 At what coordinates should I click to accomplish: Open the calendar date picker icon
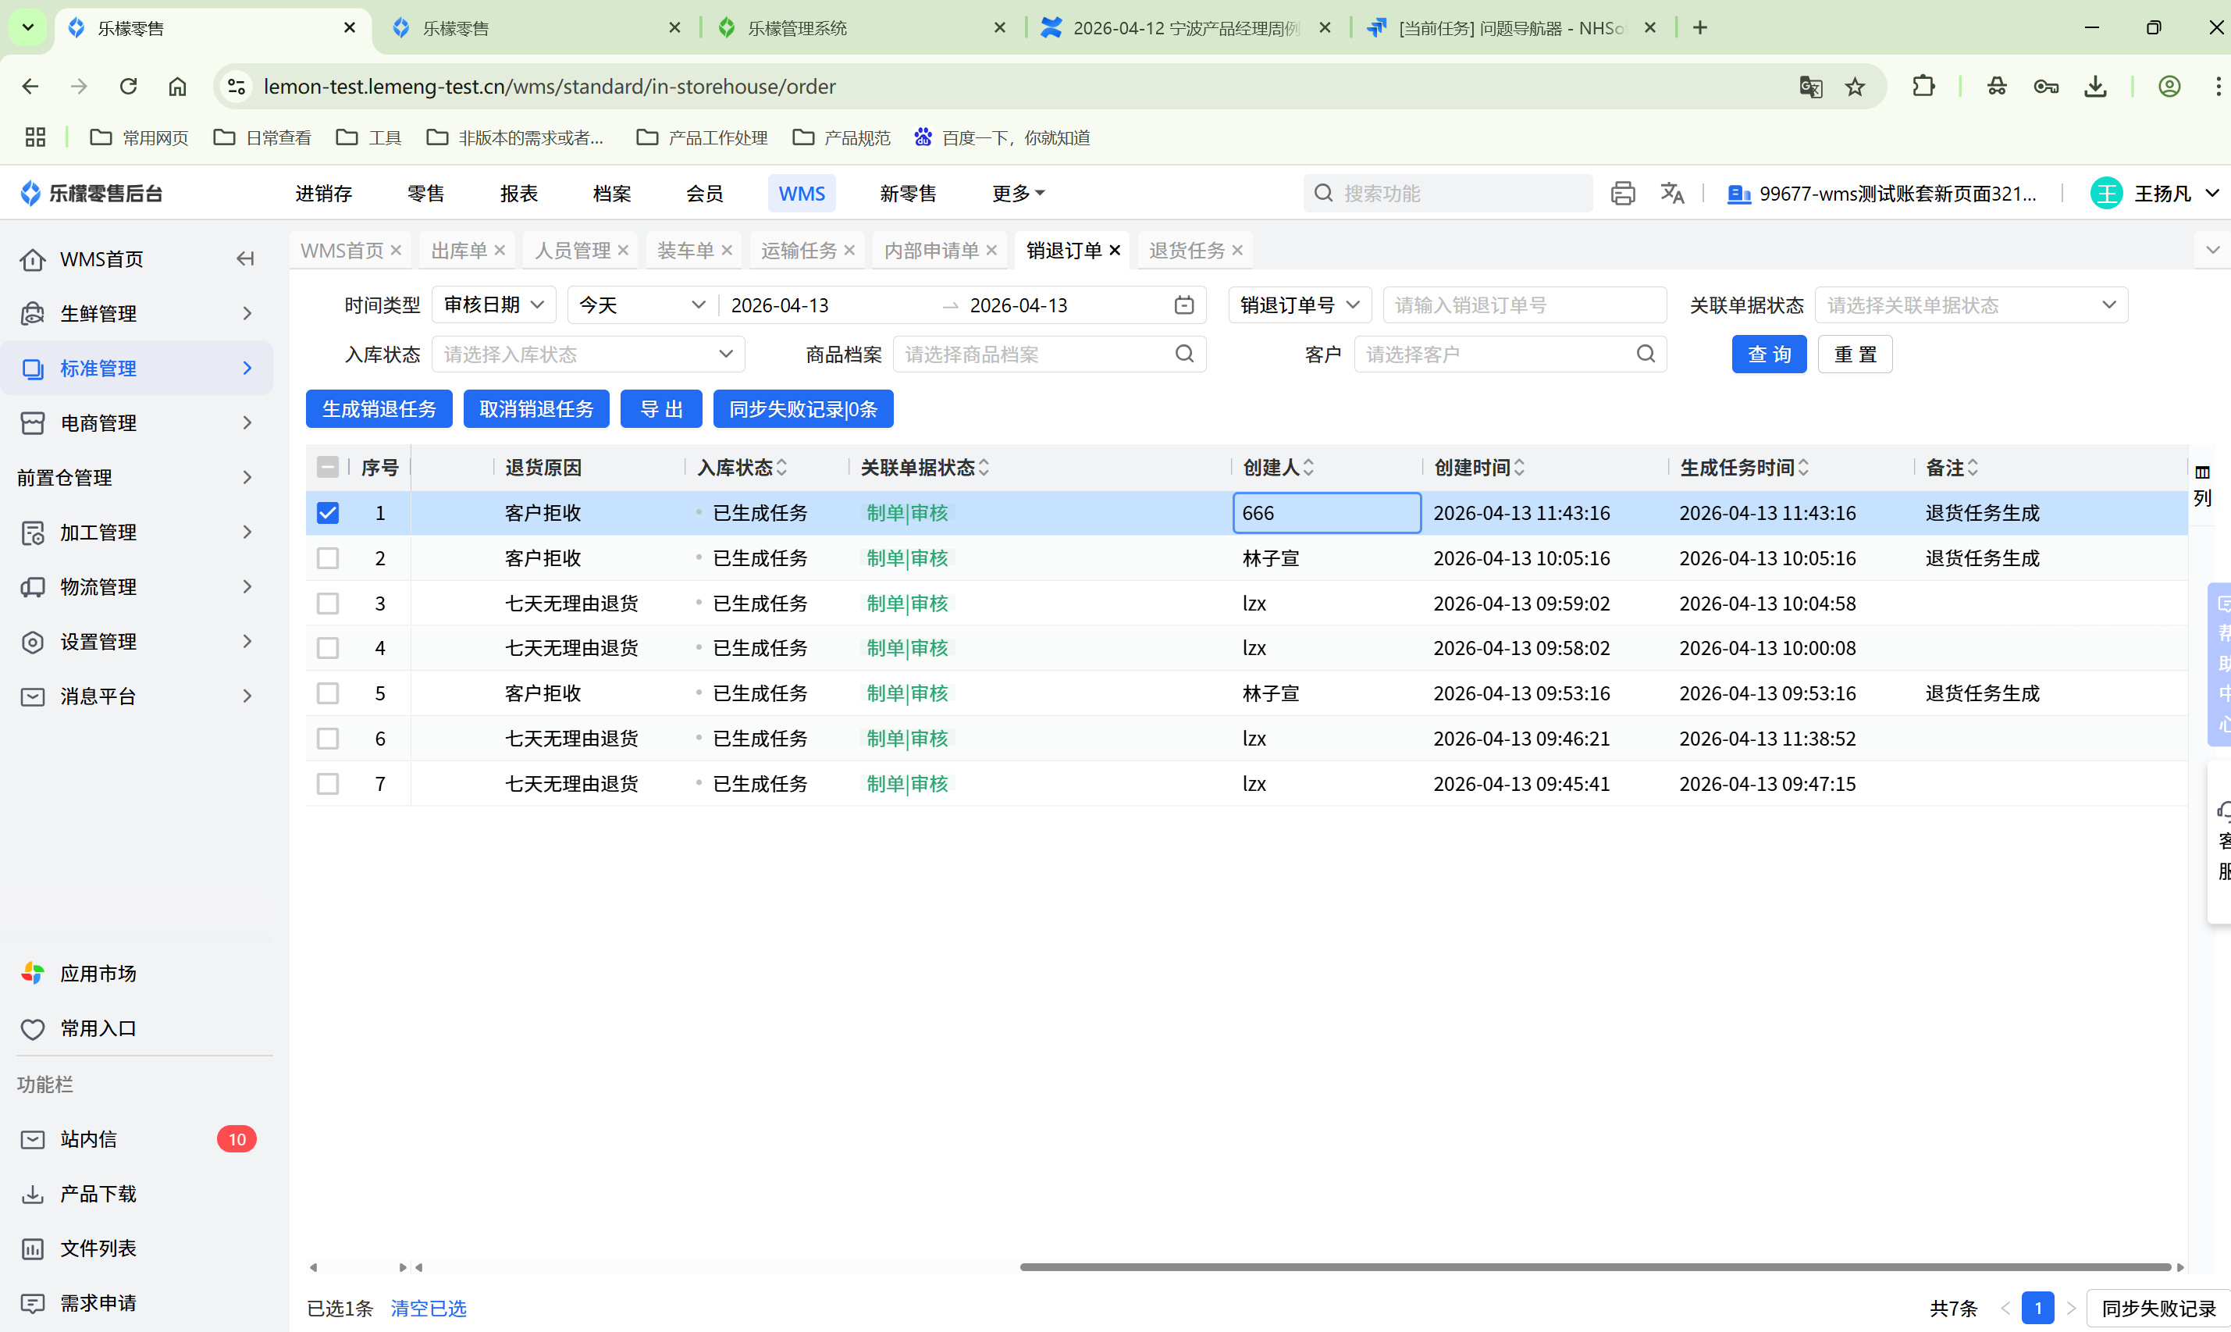pos(1183,305)
